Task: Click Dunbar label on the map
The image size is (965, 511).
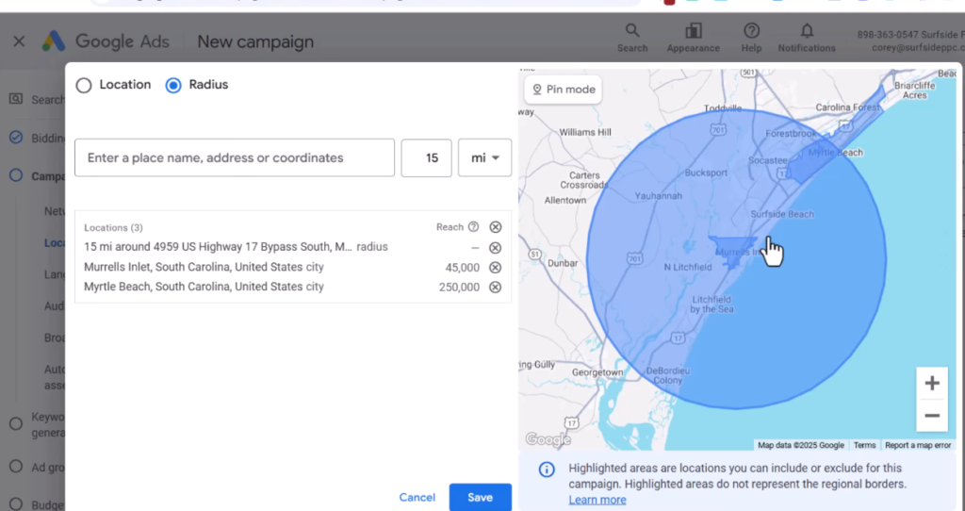Action: [563, 263]
